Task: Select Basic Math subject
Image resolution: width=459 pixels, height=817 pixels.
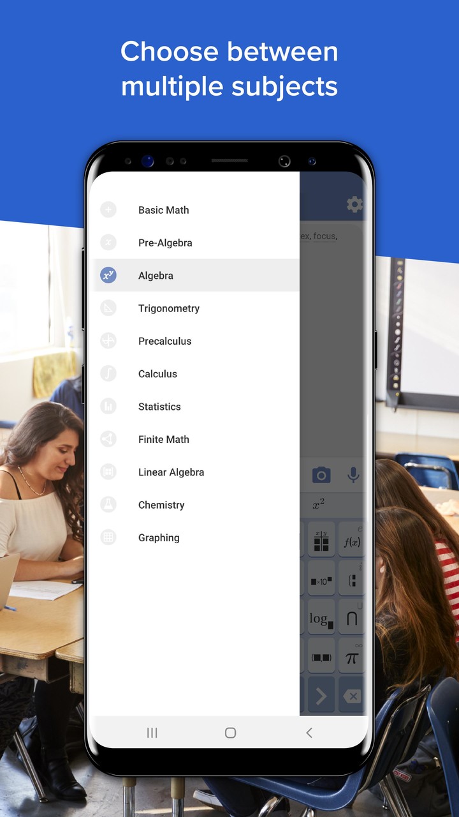Action: (x=163, y=210)
